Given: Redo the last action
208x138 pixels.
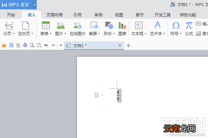Looking at the screenshot, I should (x=53, y=45).
